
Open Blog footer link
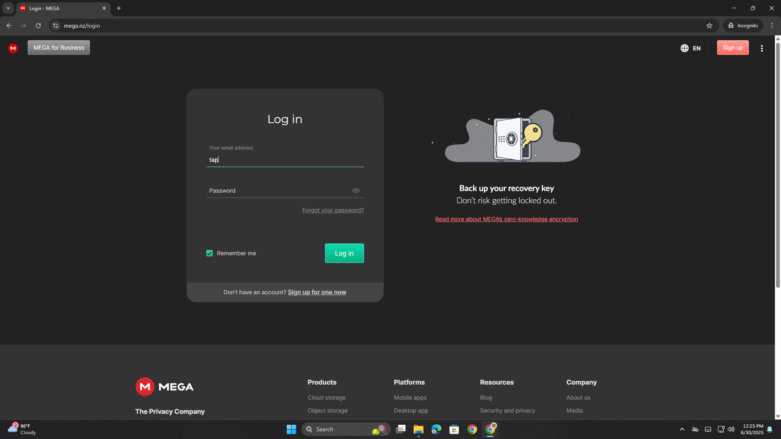click(x=486, y=398)
